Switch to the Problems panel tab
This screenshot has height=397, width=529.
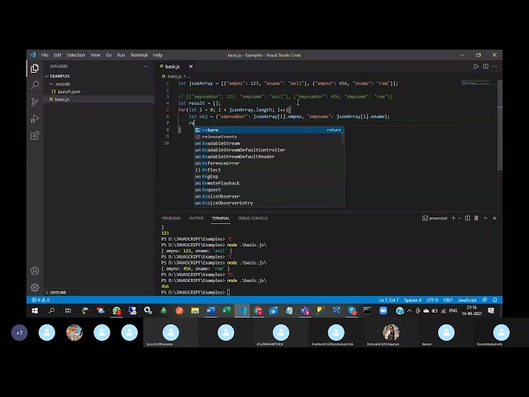(x=171, y=218)
